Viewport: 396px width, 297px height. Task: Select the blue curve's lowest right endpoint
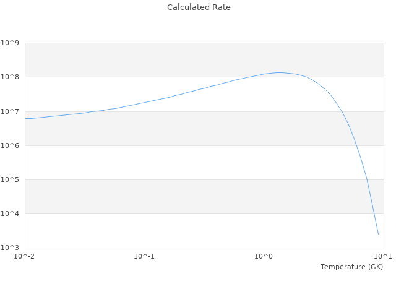(x=378, y=235)
